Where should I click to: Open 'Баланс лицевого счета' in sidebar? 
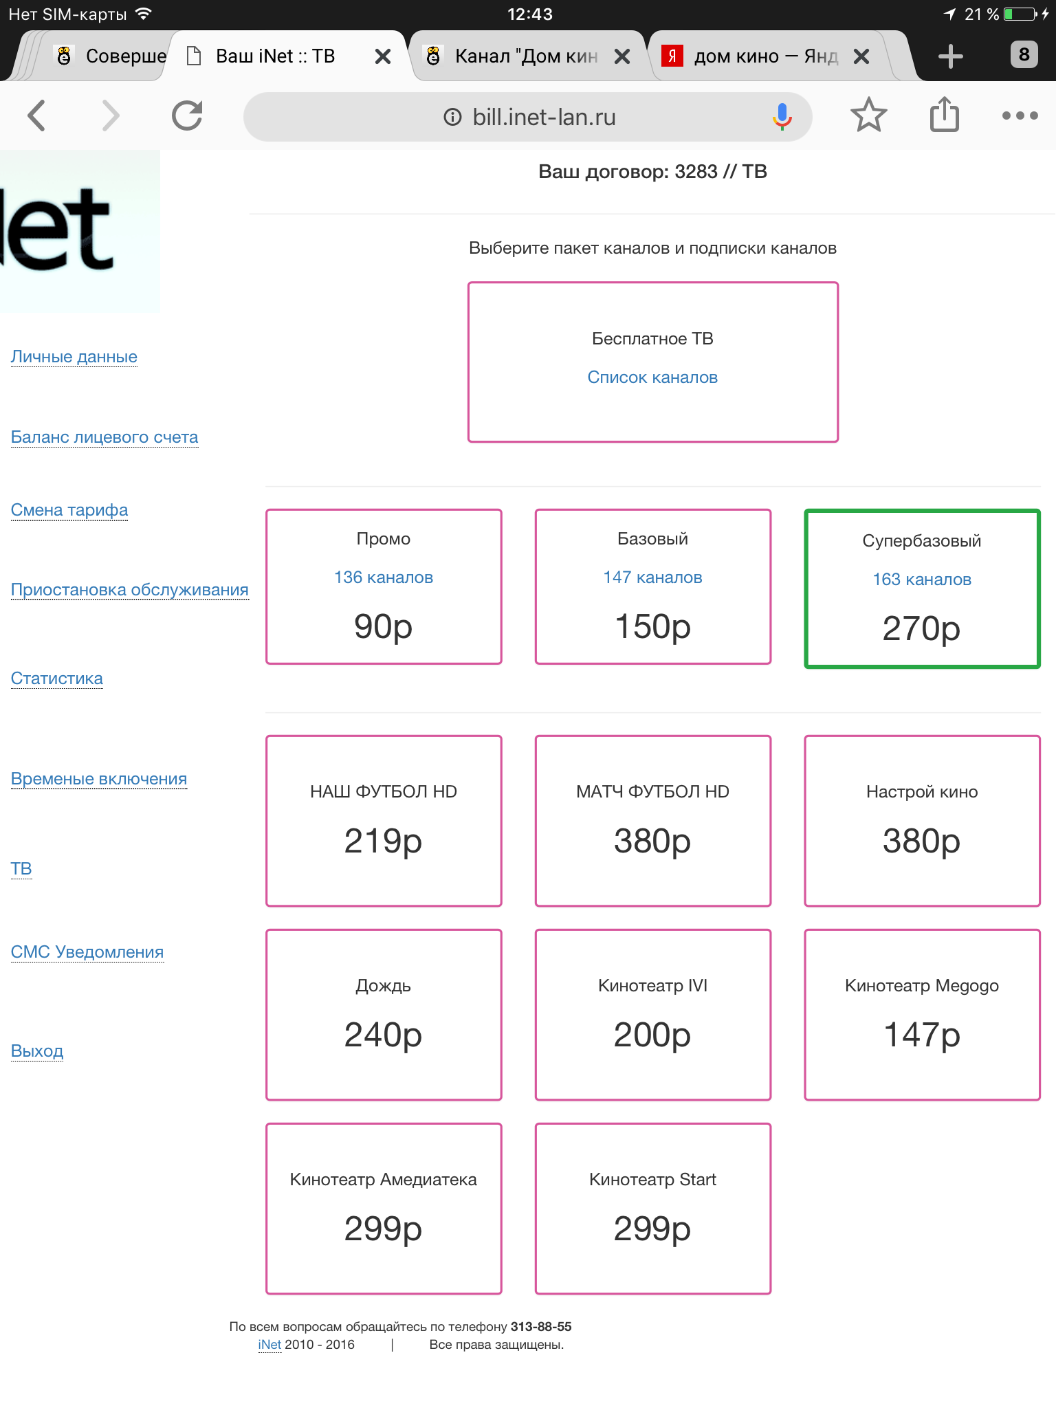(x=104, y=437)
